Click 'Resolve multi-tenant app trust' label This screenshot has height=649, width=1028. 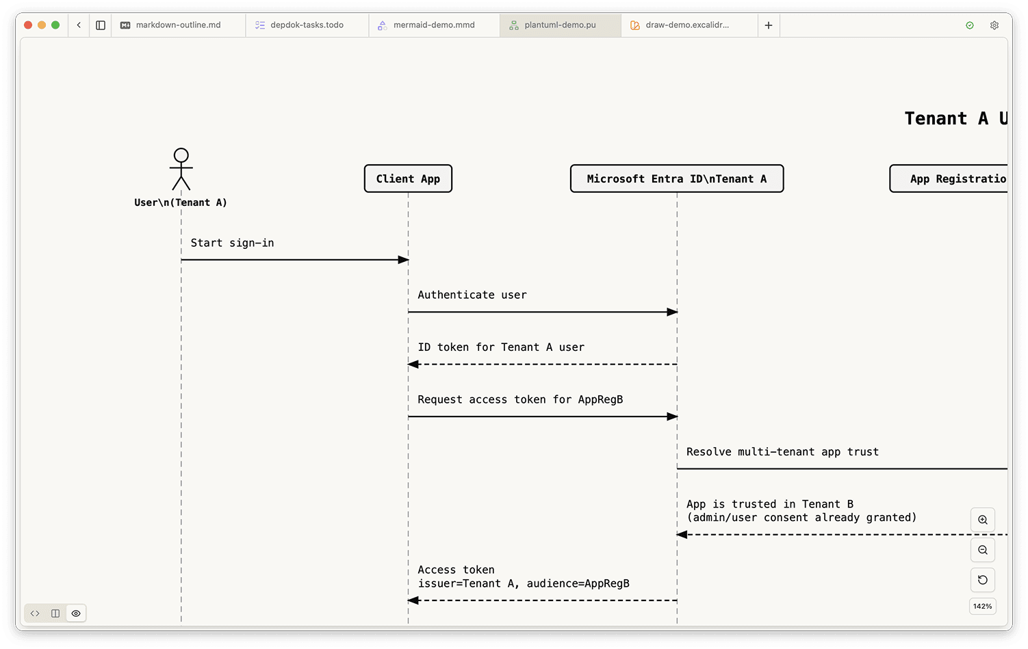pos(782,452)
